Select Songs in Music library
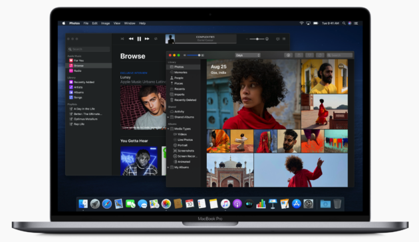The width and height of the screenshot is (419, 242). tap(88, 98)
